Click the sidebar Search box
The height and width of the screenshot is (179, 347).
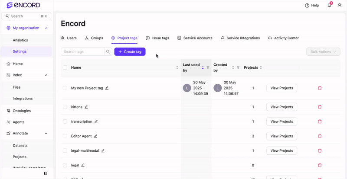[x=26, y=16]
